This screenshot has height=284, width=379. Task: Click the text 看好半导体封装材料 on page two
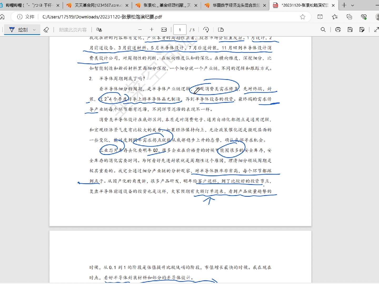pos(126,278)
